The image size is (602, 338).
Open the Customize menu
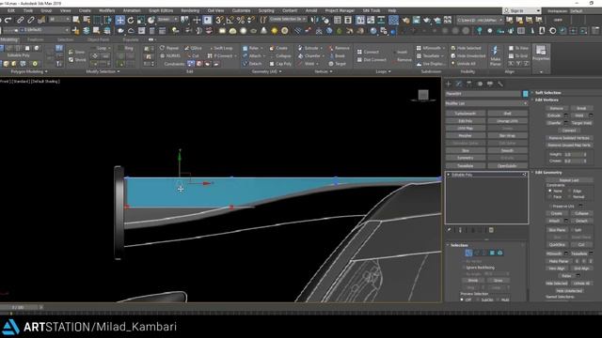click(x=241, y=10)
